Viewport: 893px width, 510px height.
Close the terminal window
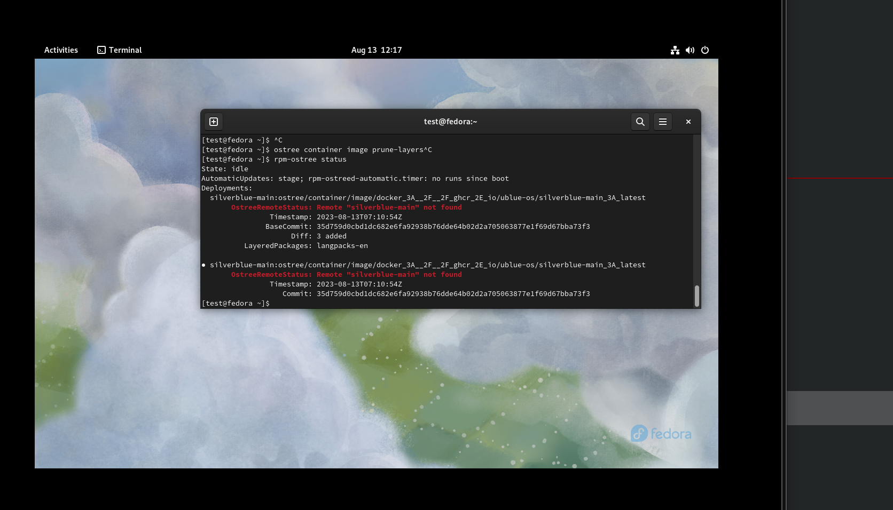pos(688,122)
